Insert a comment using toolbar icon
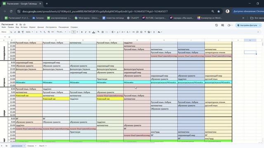This screenshot has width=264, height=148. click(137, 32)
